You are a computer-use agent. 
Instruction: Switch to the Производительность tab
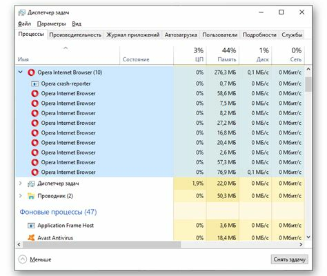pyautogui.click(x=75, y=35)
